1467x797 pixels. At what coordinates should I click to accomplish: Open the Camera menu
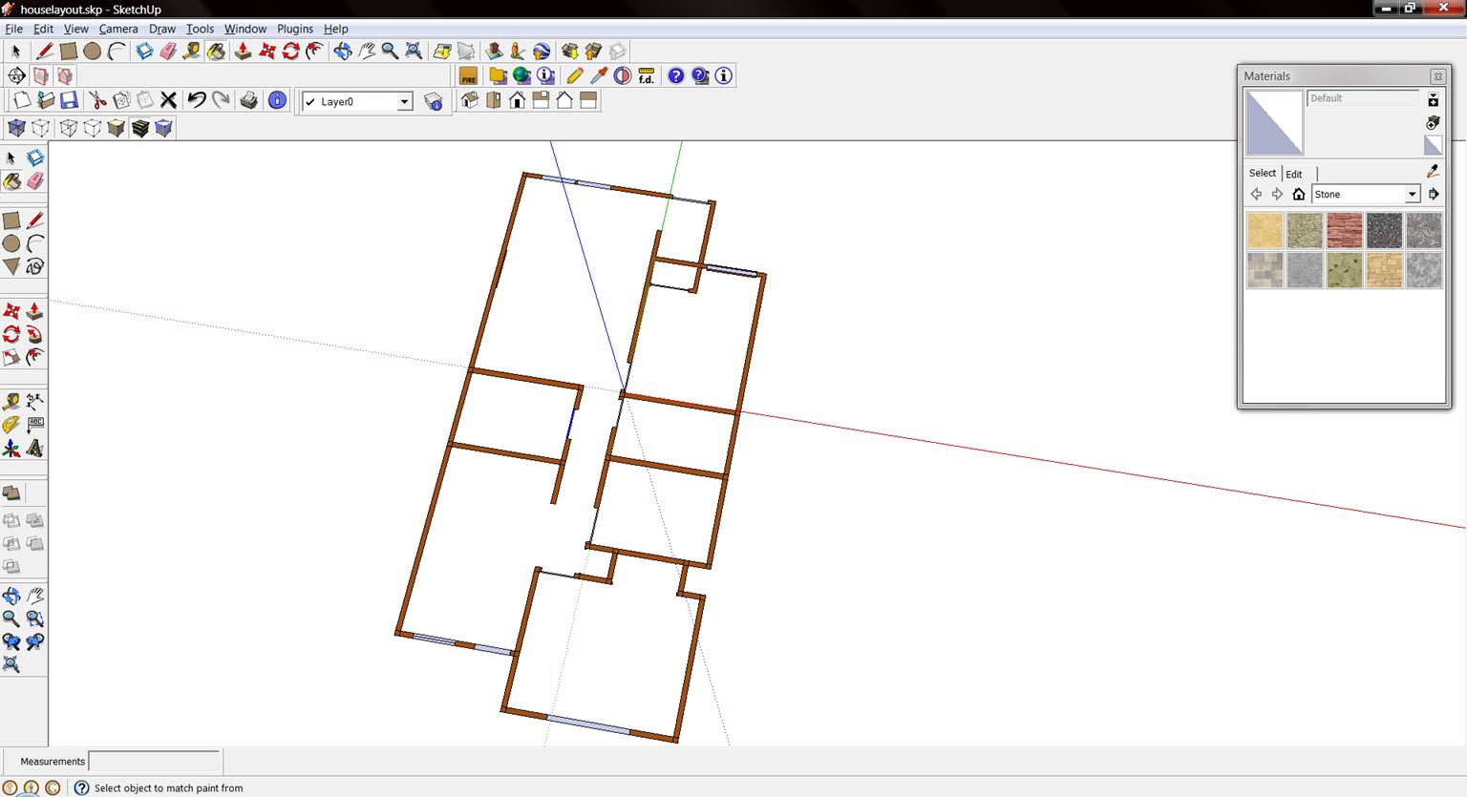[118, 29]
